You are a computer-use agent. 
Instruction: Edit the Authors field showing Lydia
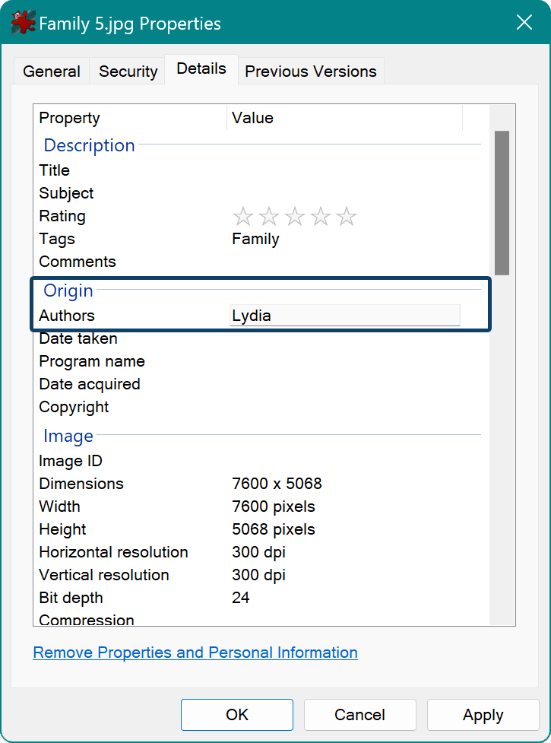(x=344, y=314)
